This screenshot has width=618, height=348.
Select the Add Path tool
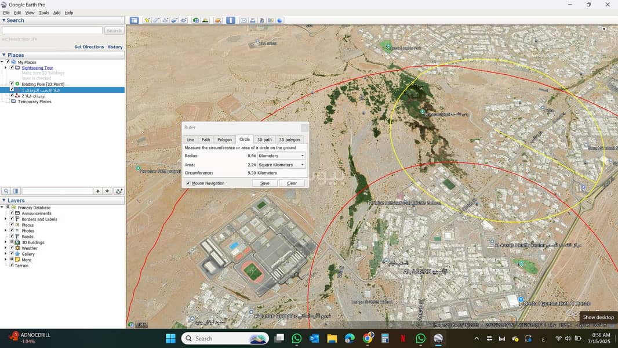[165, 20]
